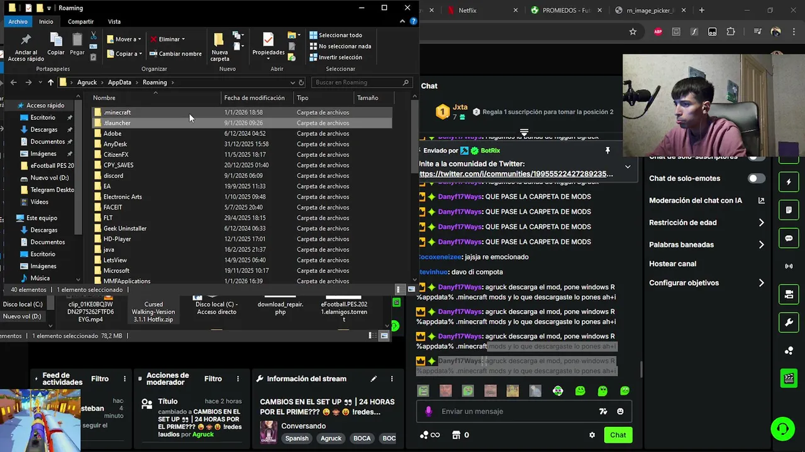
Task: Edit stream info with the pencil icon
Action: click(374, 379)
